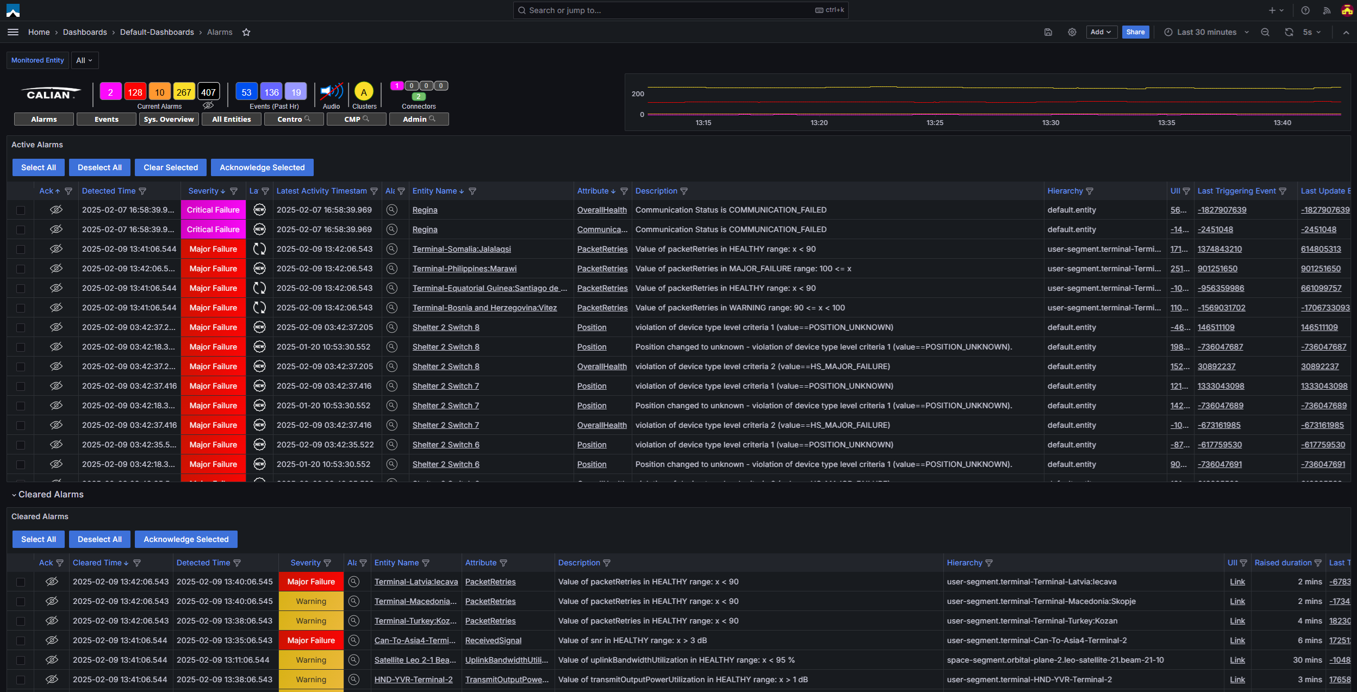Tick checkbox for Terminal-Latvia:Iecava cleared alarm
This screenshot has height=692, width=1357.
coord(21,582)
